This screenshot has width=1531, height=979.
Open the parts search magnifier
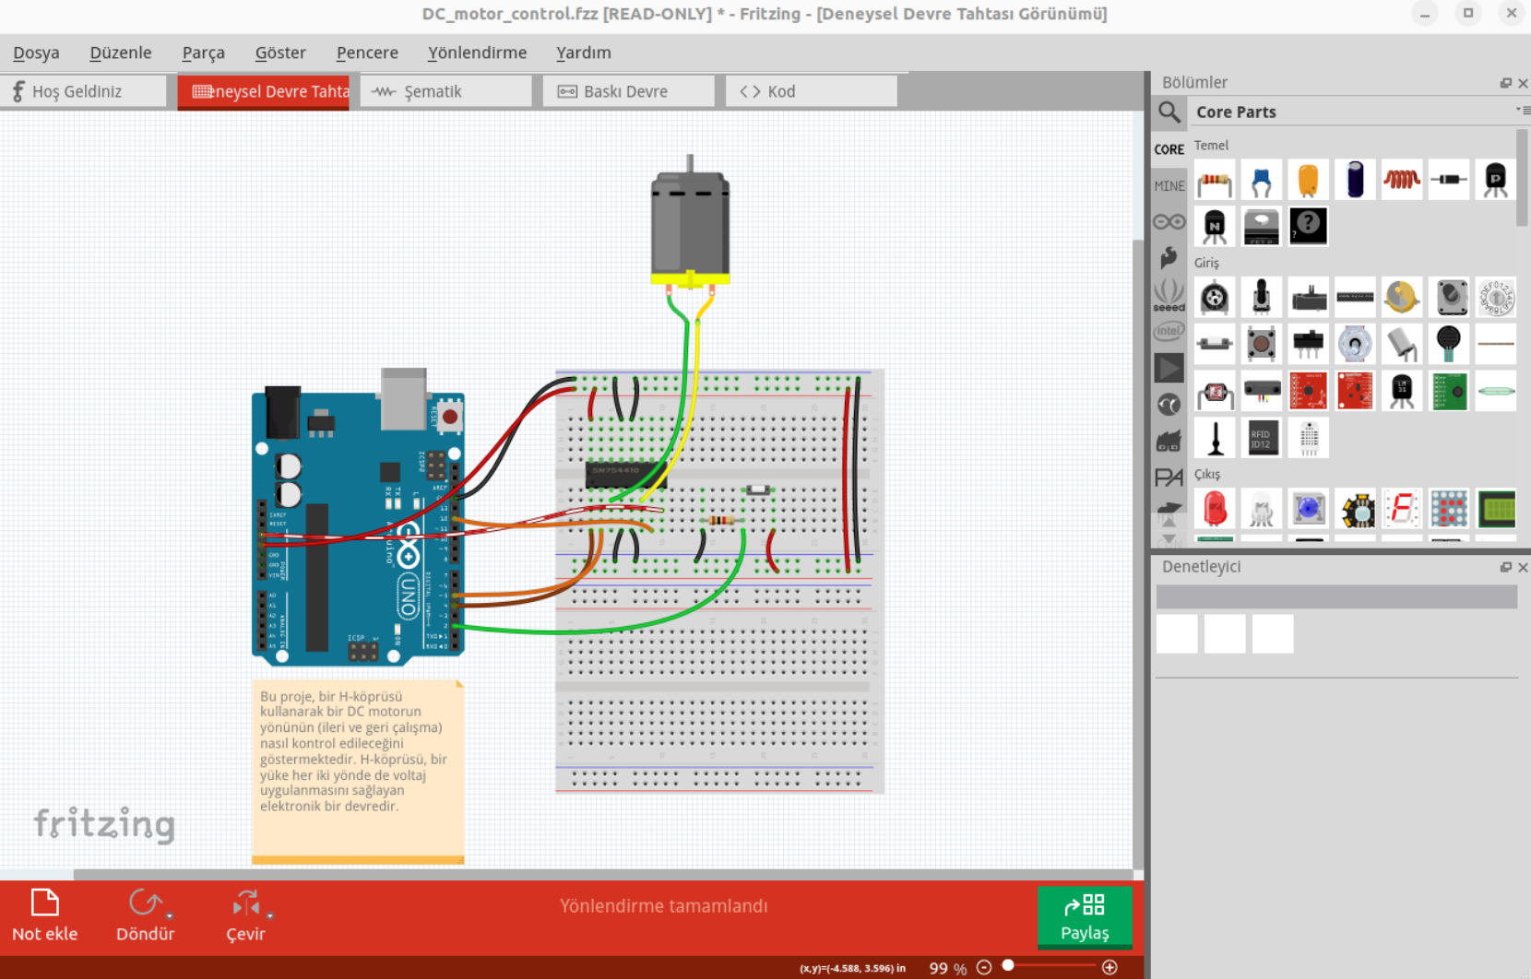click(1169, 112)
